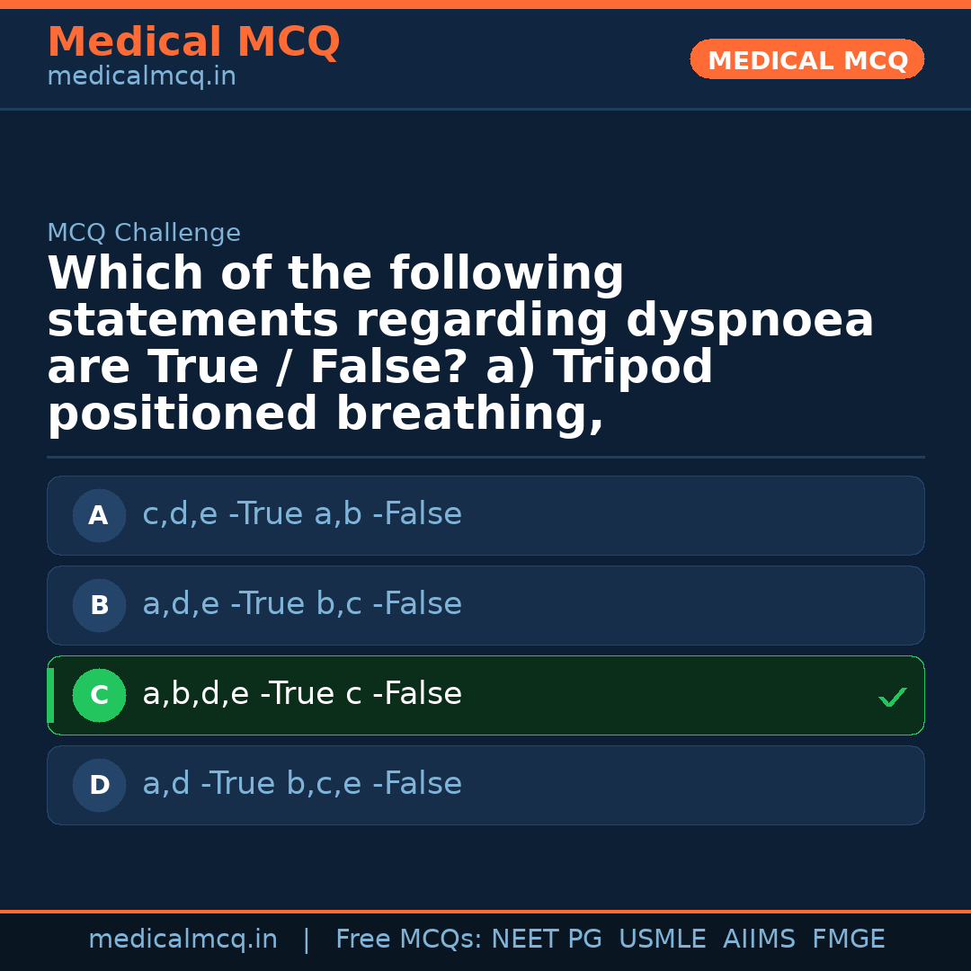Select the circular D badge icon

click(x=99, y=785)
